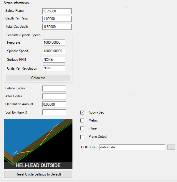Viewport: 177px width, 182px height.
Task: Click the Sort By Rank # field
Action: pos(54,112)
